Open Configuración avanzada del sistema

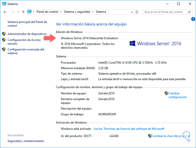[x=26, y=51]
